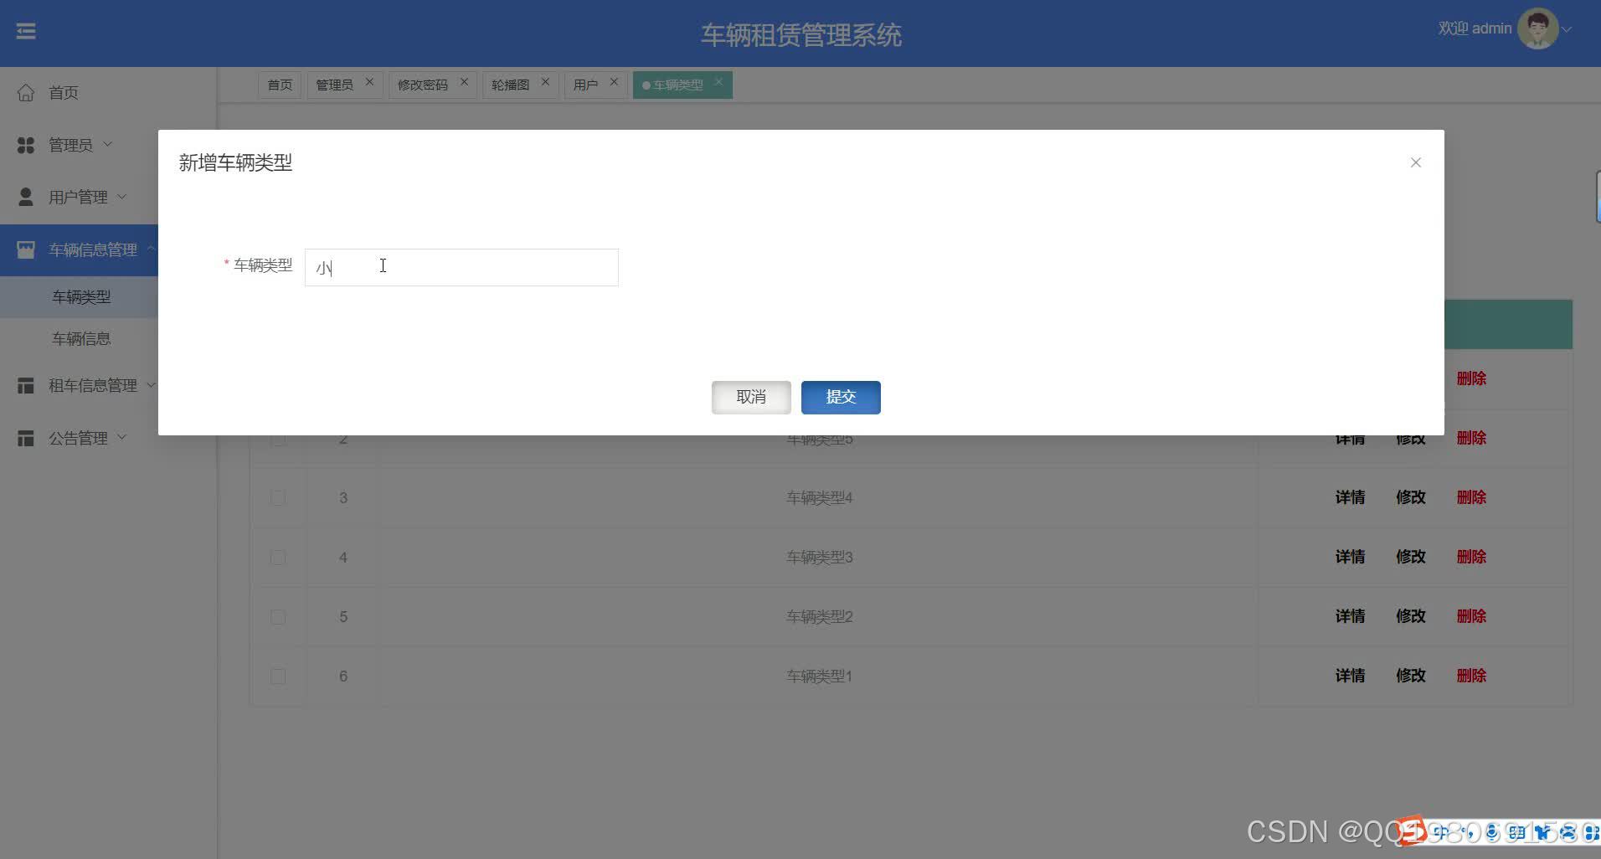Check the checkbox on row 4
This screenshot has height=859, width=1601.
click(x=277, y=557)
